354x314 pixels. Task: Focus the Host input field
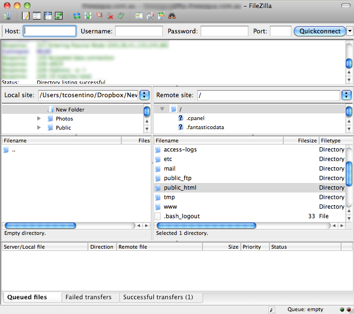point(50,31)
